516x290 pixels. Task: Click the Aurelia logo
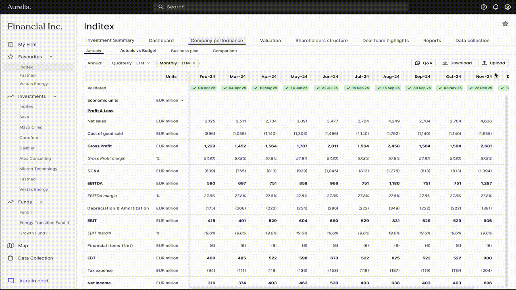coord(19,7)
